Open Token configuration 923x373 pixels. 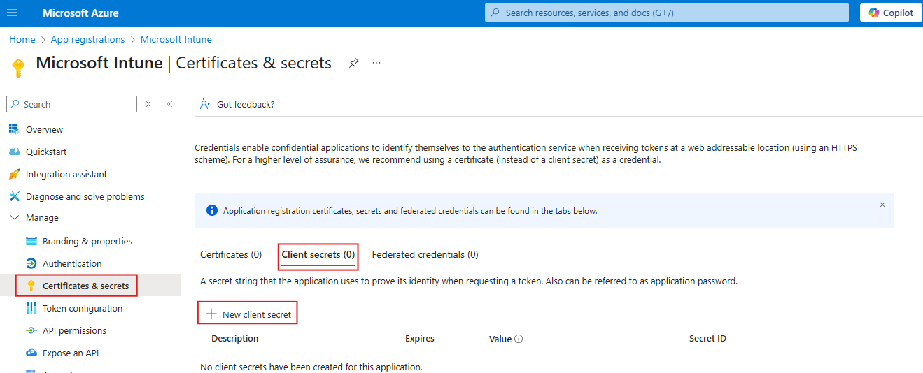click(83, 308)
